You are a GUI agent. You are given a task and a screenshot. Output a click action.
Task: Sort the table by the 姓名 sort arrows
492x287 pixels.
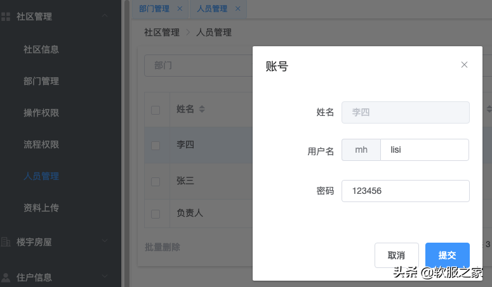(202, 109)
